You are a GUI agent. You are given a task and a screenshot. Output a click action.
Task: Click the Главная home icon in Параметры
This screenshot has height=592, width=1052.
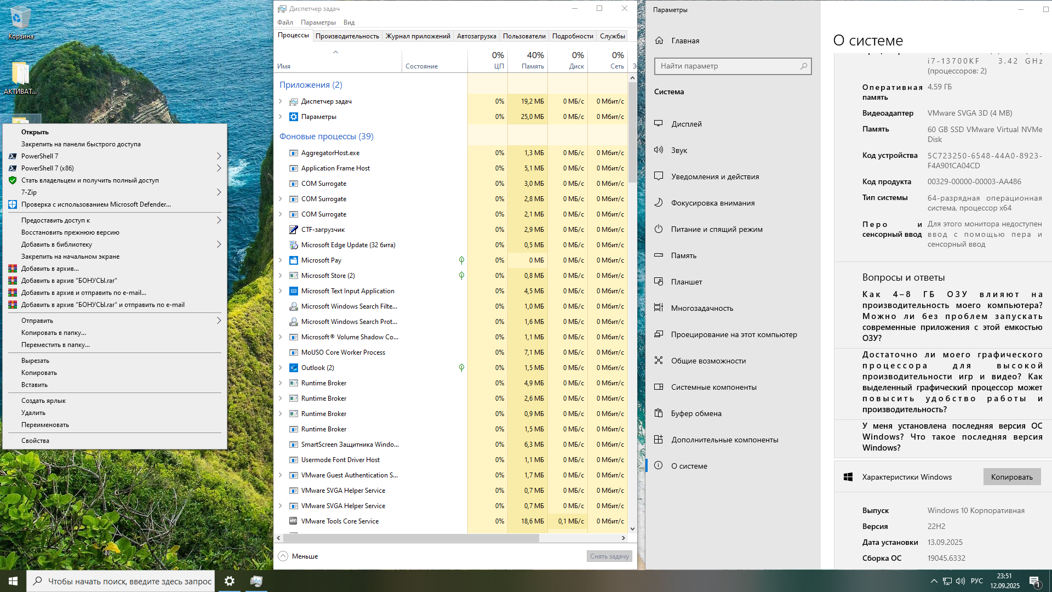coord(659,40)
